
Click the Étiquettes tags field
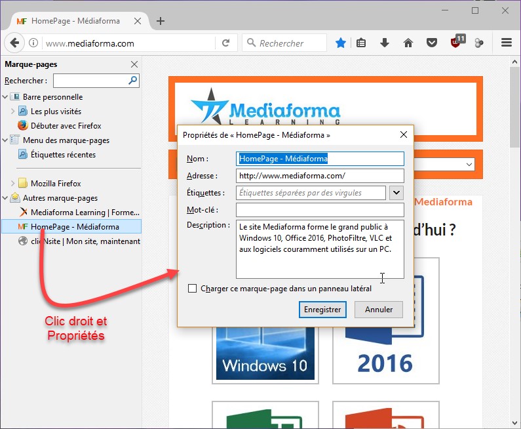click(x=311, y=193)
